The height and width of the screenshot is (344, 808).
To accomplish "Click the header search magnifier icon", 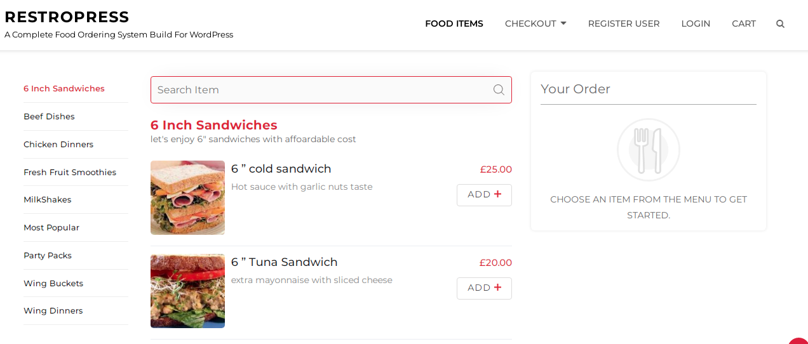I will pos(780,24).
